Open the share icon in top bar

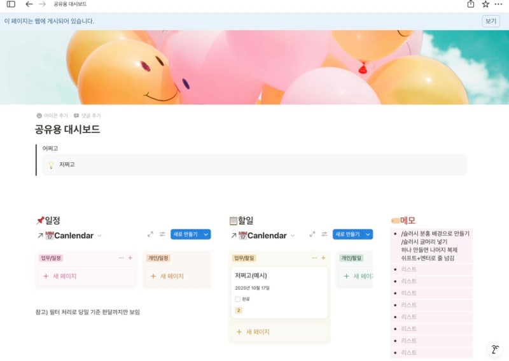click(471, 4)
